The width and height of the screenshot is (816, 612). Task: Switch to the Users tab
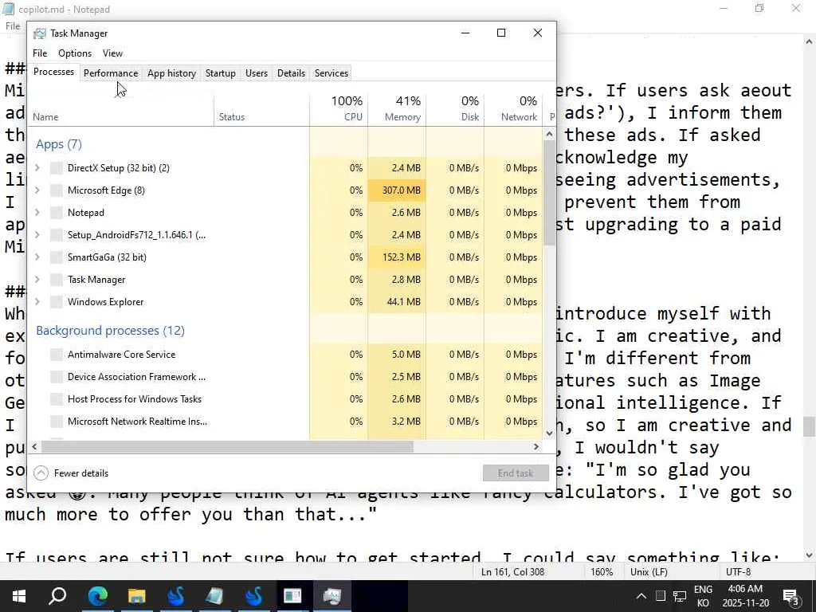point(257,73)
